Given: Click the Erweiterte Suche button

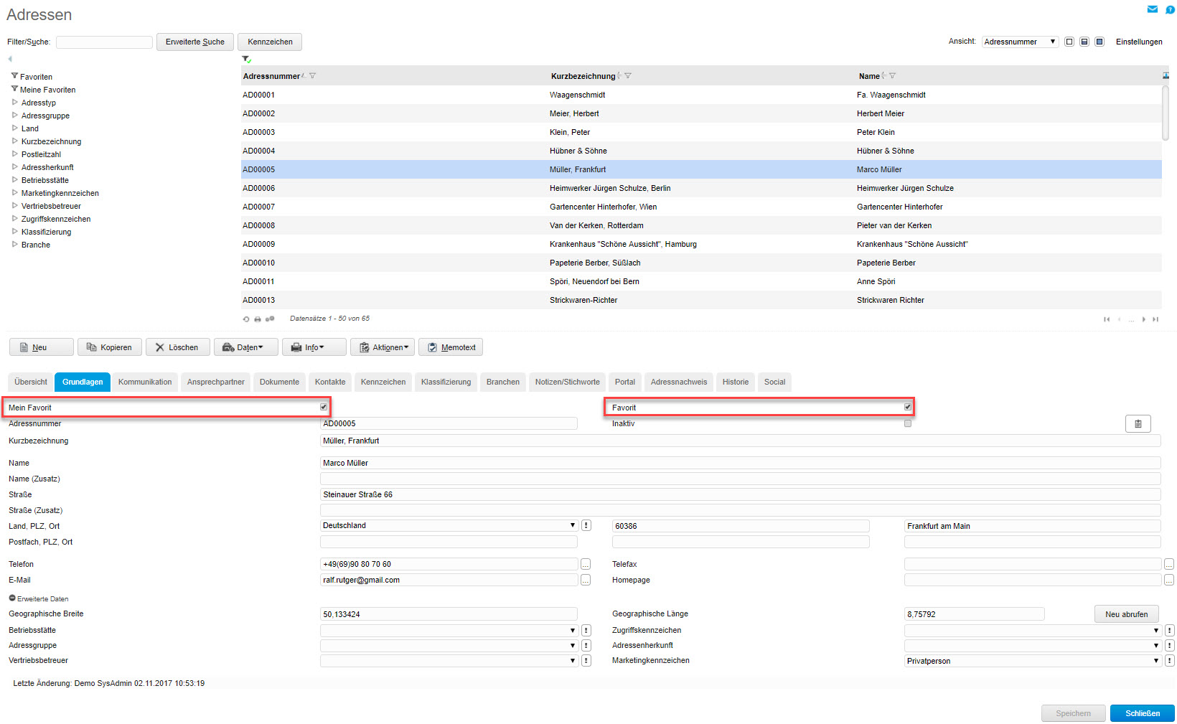Looking at the screenshot, I should pos(194,42).
